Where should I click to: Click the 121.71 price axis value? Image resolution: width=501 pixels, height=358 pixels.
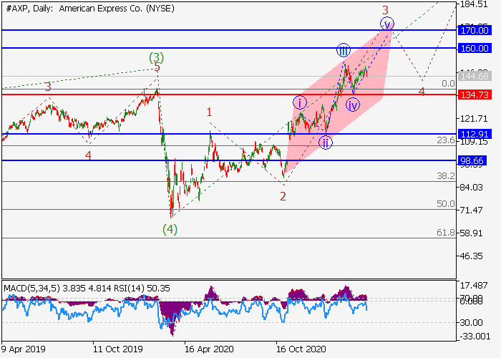tap(474, 119)
